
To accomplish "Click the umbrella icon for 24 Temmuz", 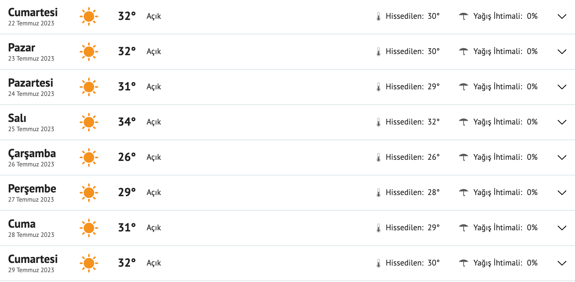I will [464, 87].
